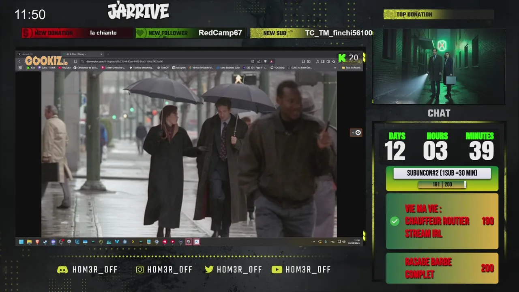
Task: Expand the bookmarks overflow chevron
Action: (335, 68)
